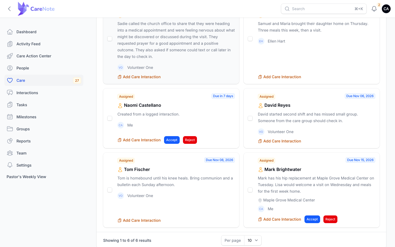
Task: Click person icon next to Mark Brightwater
Action: coord(260,170)
